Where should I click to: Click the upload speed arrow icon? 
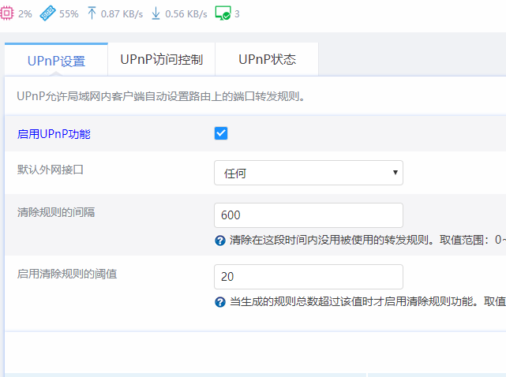click(x=92, y=13)
